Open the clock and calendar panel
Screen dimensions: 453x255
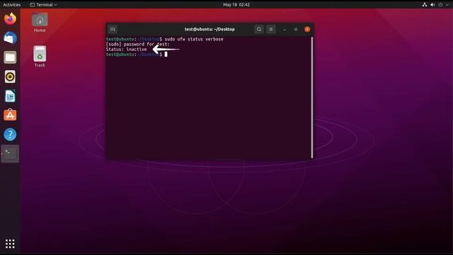tap(236, 5)
